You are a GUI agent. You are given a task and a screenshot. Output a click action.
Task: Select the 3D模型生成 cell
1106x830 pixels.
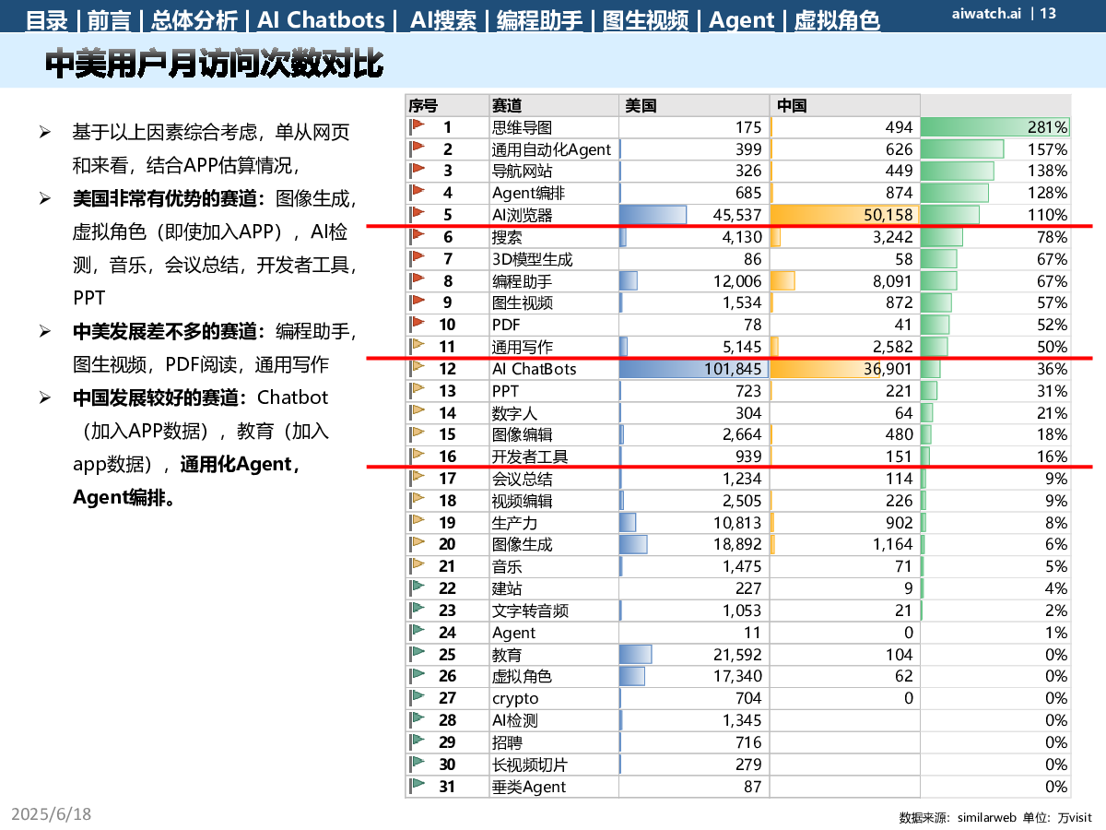553,259
